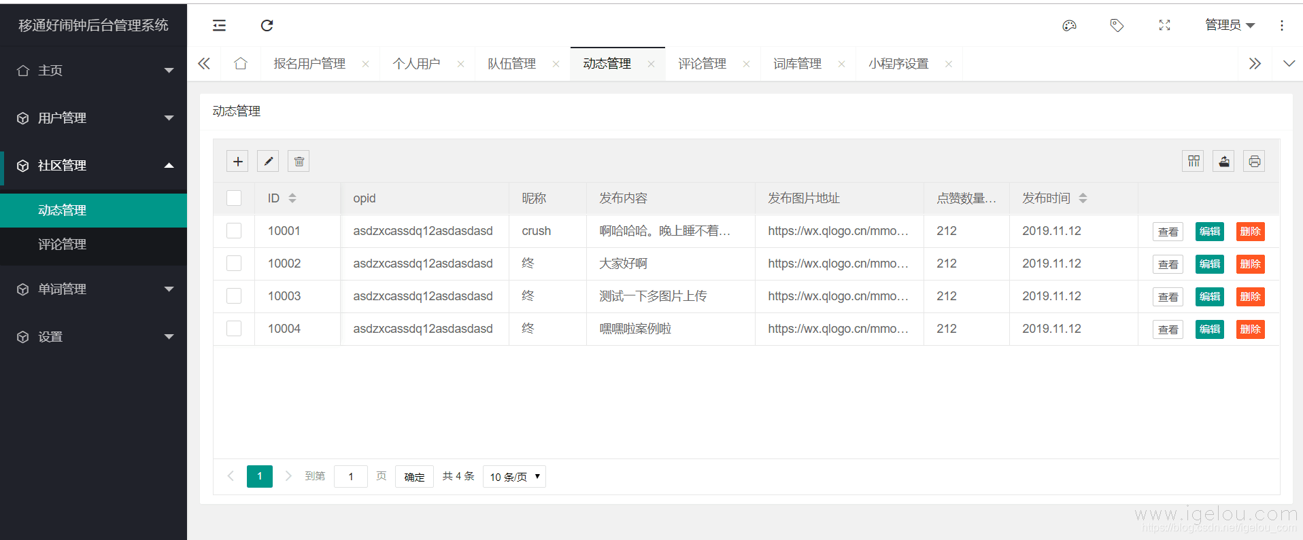Click 查看 for row 10001
The image size is (1303, 540).
click(1168, 232)
